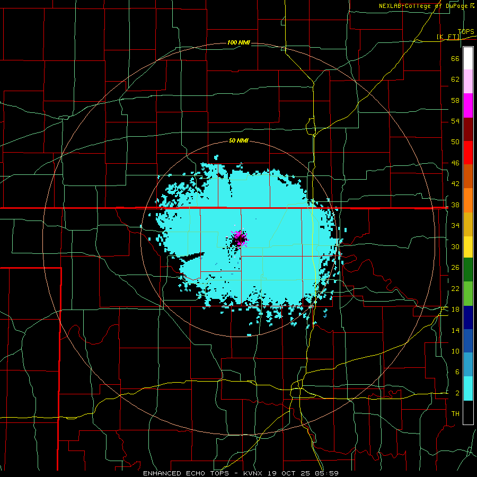Click the light pink legend swatch
Image resolution: width=477 pixels, height=477 pixels.
(468, 82)
